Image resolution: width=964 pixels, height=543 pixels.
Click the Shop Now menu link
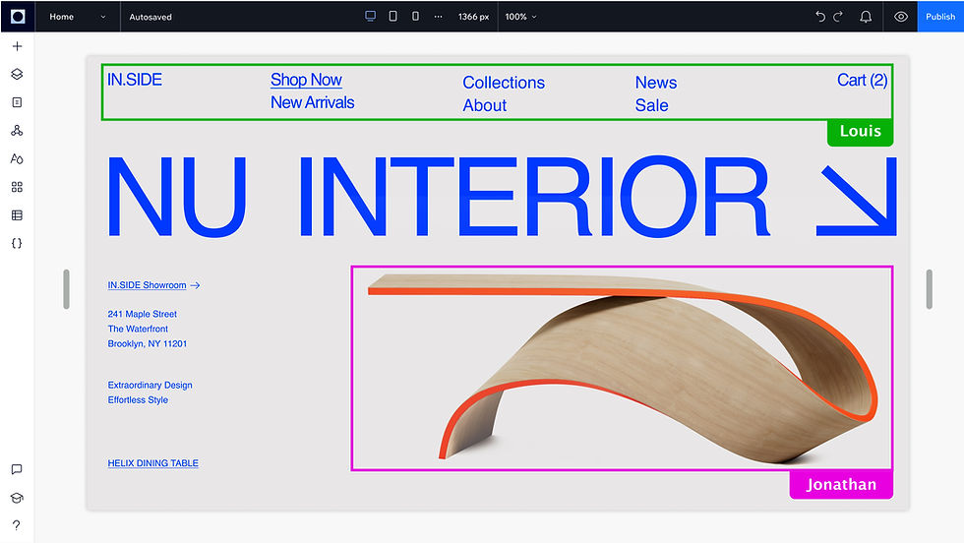tap(306, 80)
